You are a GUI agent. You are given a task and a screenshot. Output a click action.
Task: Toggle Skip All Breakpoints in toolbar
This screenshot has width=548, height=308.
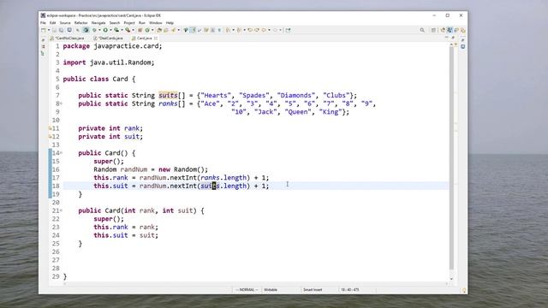click(x=86, y=30)
